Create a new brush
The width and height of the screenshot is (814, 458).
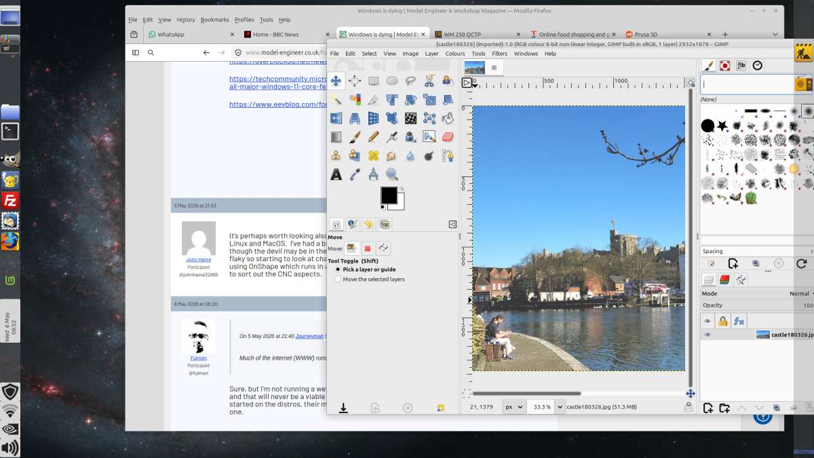pos(733,263)
